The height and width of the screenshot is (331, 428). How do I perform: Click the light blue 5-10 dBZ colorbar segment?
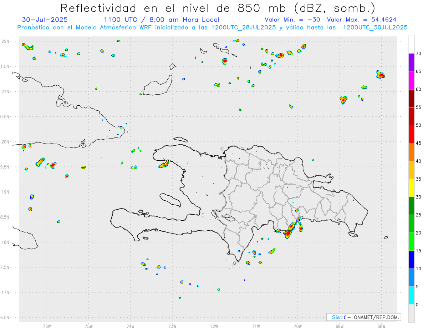point(411,277)
